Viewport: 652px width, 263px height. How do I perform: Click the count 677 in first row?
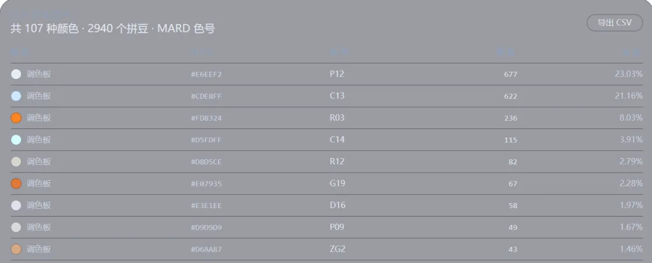pos(510,74)
